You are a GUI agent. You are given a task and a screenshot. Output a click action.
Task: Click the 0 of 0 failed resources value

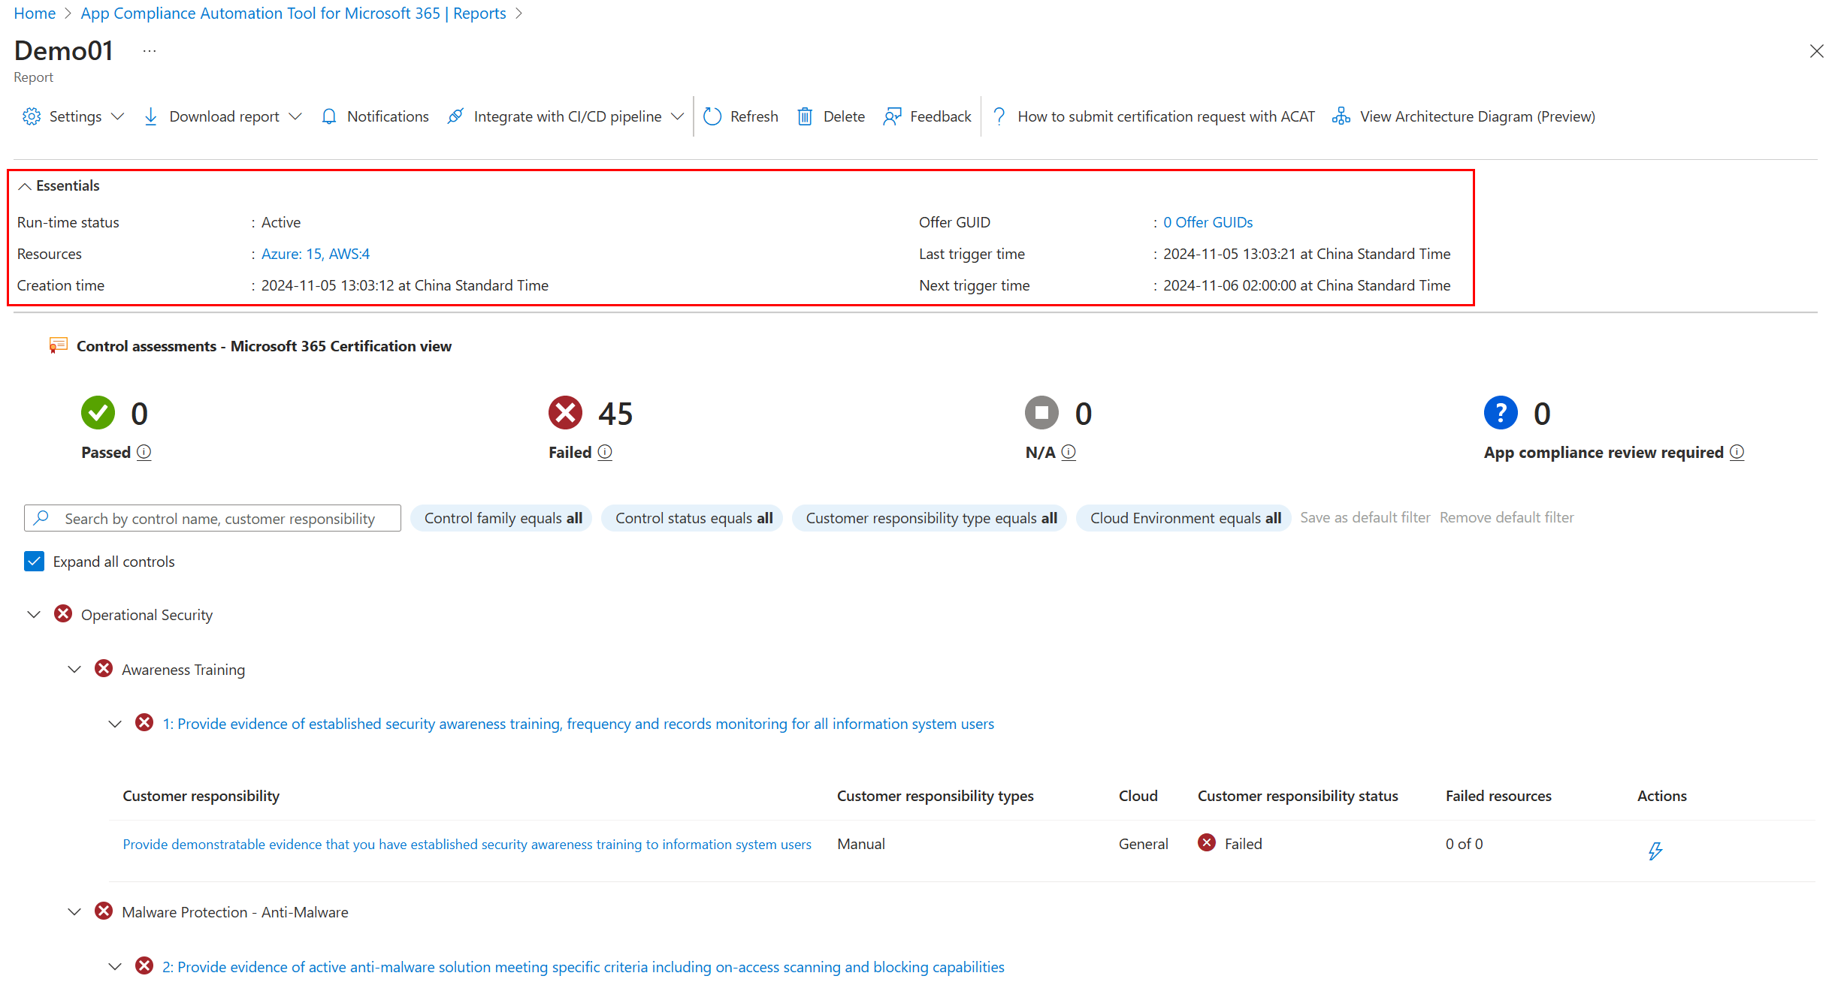(1464, 844)
